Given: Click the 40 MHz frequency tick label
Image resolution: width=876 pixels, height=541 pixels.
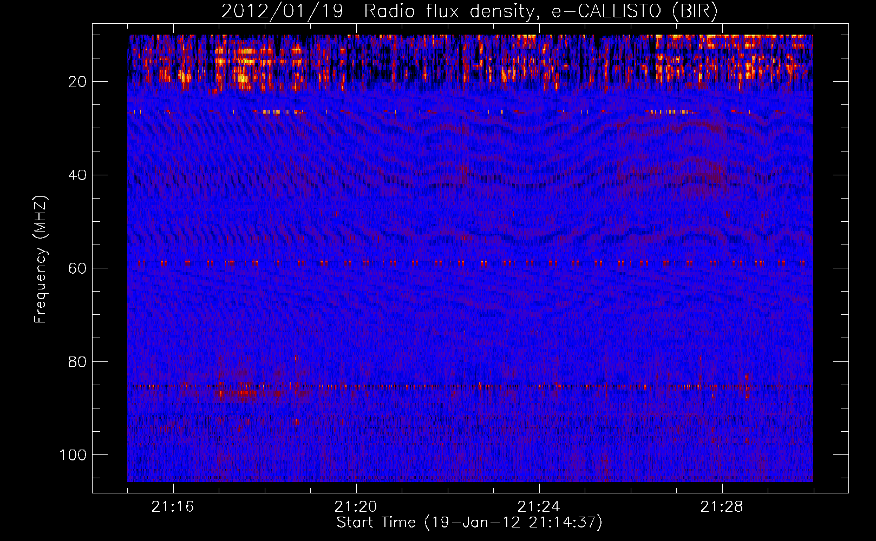Looking at the screenshot, I should click(77, 175).
